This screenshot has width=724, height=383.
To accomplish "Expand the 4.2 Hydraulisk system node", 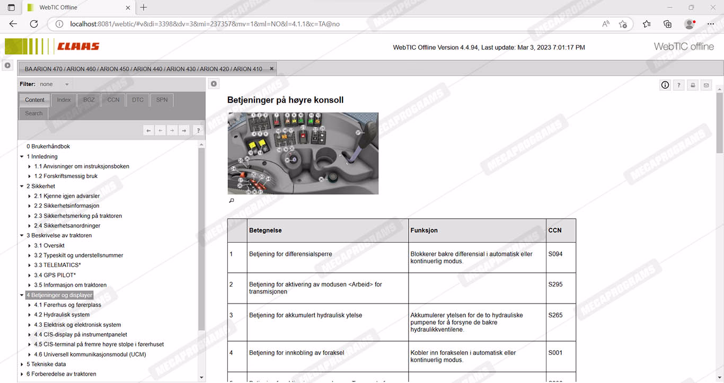I will pyautogui.click(x=30, y=315).
